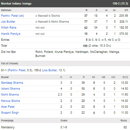
Task: Open Sandeep Sharma bowler profile
Action: pyautogui.click(x=12, y=83)
